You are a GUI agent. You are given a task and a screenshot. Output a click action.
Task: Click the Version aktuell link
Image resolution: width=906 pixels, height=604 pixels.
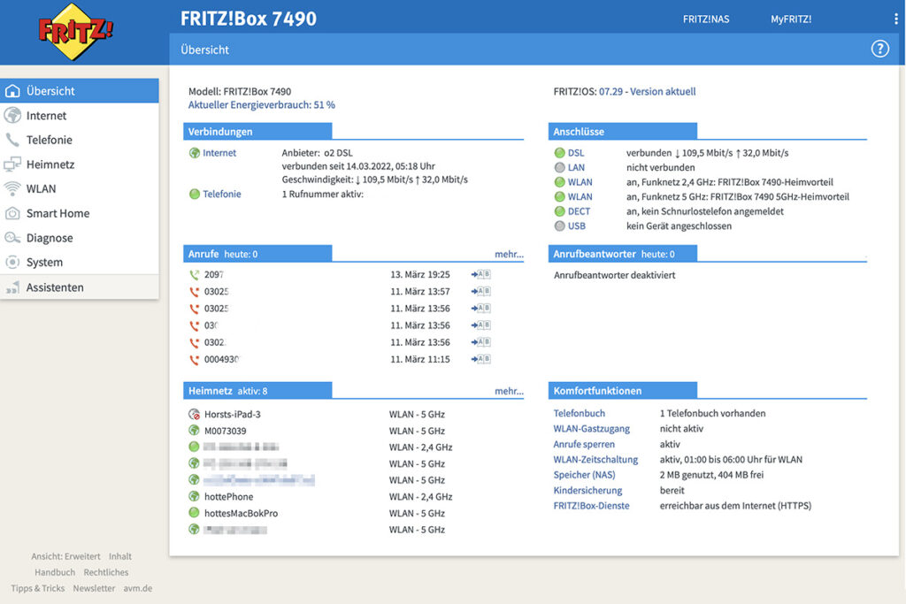click(663, 91)
